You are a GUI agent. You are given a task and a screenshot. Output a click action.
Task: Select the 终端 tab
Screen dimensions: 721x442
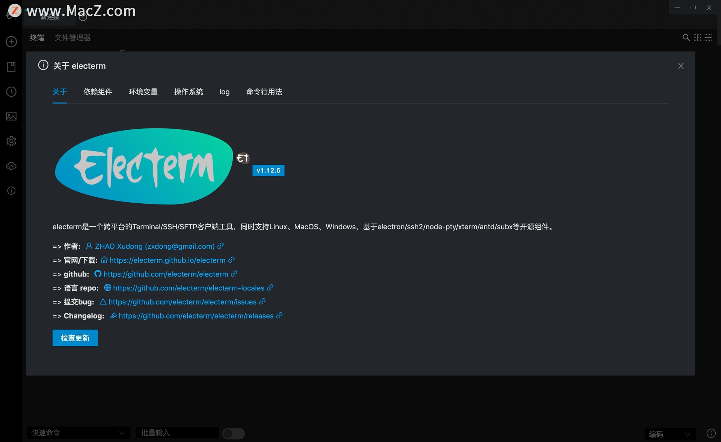(37, 38)
